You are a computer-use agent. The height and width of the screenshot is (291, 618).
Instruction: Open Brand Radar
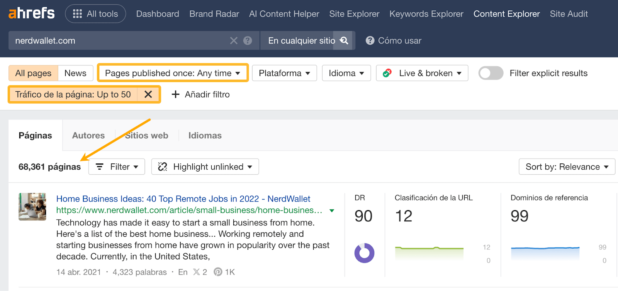214,14
